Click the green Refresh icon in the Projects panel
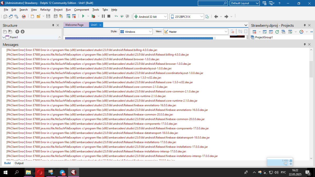 pos(277,32)
